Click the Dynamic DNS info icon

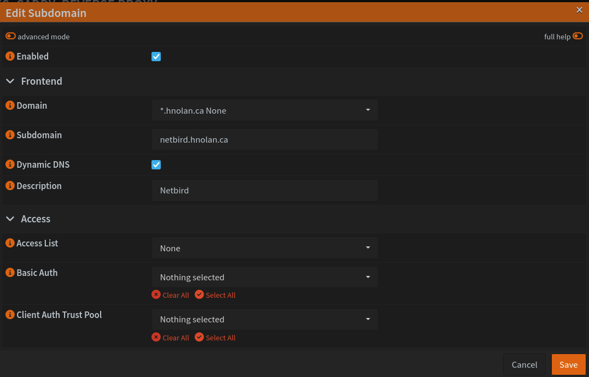point(10,164)
